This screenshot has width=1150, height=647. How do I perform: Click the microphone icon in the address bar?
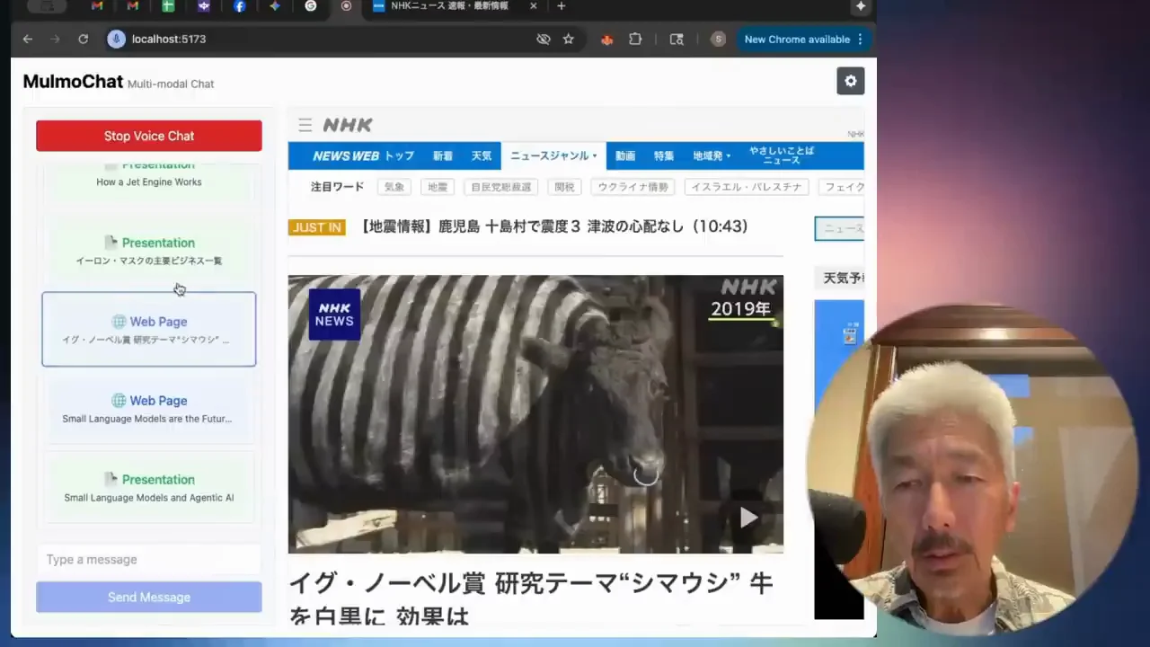click(x=116, y=39)
